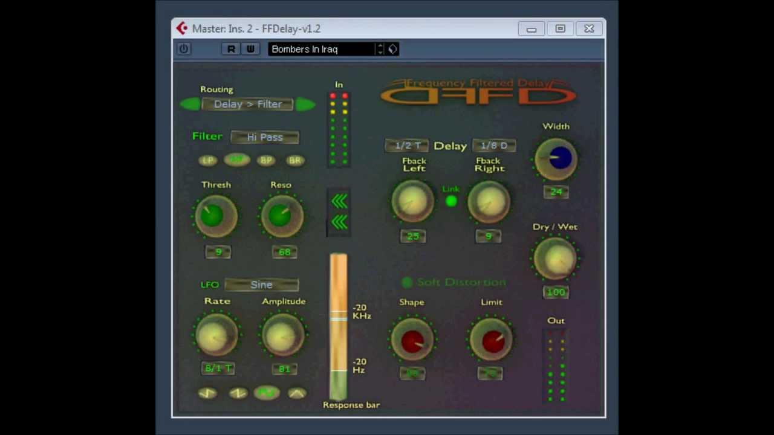Select the next routing with the right green arrow
This screenshot has height=435, width=774.
(305, 104)
